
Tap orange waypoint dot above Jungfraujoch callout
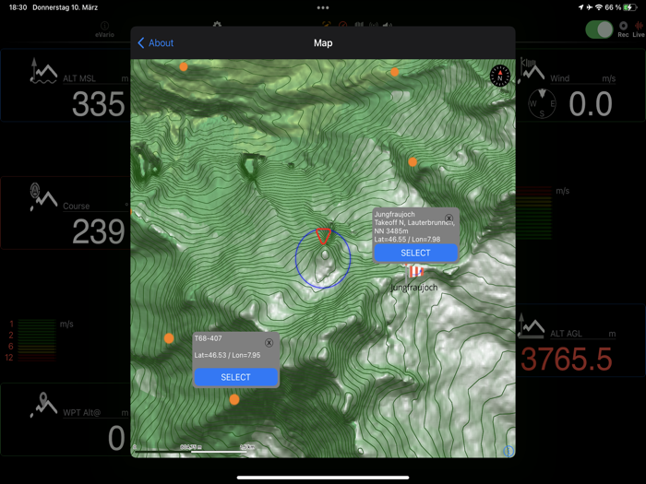(413, 161)
